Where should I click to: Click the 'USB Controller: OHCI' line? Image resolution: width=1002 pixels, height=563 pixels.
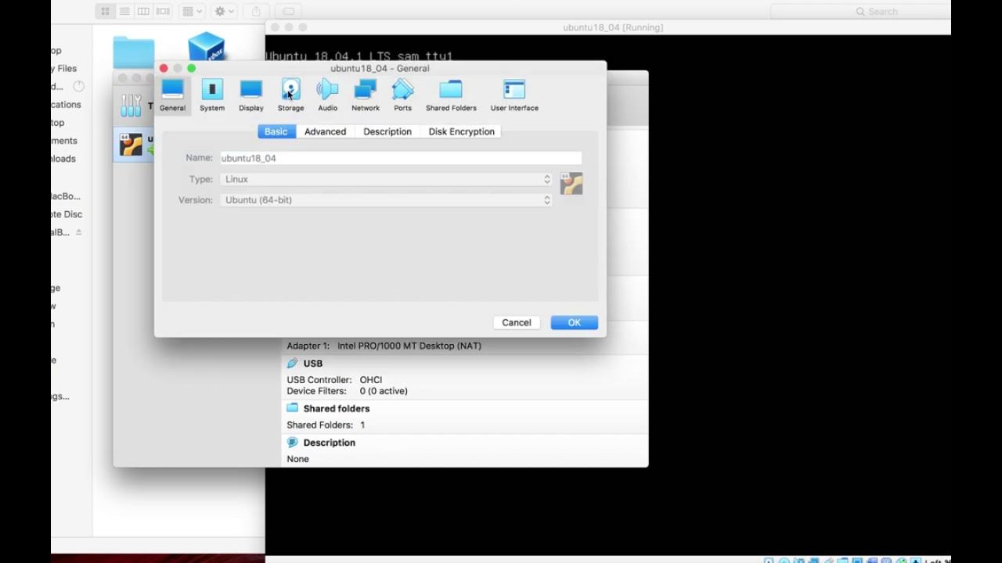pos(334,380)
